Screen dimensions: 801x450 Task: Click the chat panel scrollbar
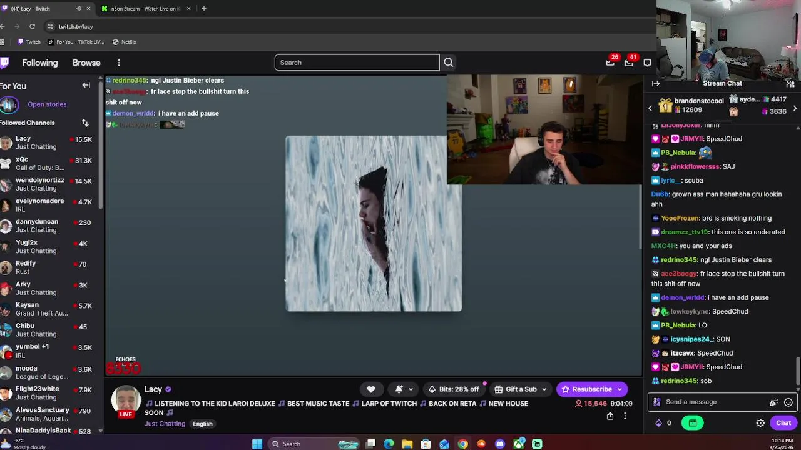pos(797,372)
